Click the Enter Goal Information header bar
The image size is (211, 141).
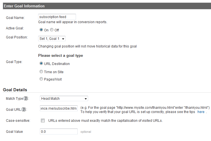(x=107, y=6)
